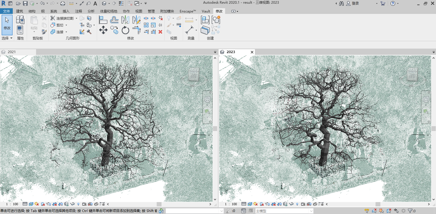Viewport: 436px width, 214px height.
Task: Select Mirror - Pick Axis tool
Action: 125,20
